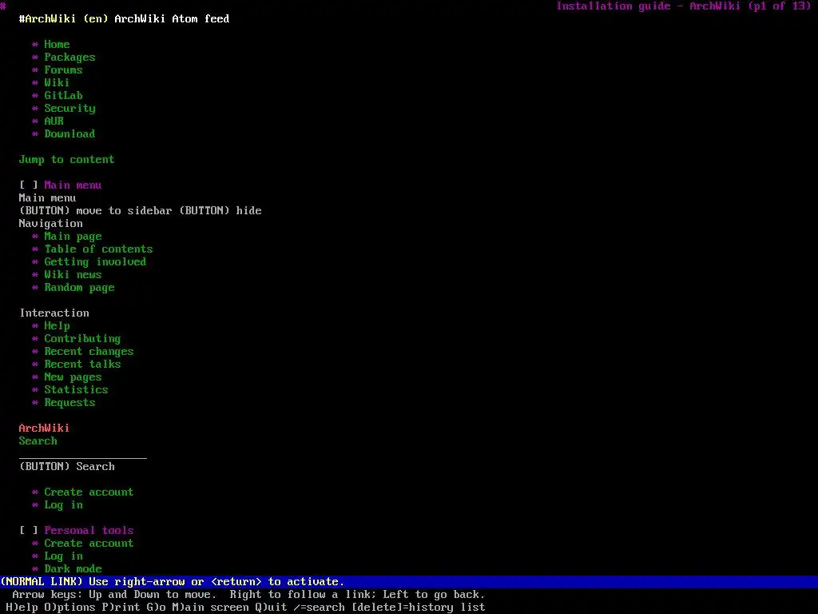Go to a Random page
Image resolution: width=818 pixels, height=614 pixels.
pyautogui.click(x=79, y=288)
